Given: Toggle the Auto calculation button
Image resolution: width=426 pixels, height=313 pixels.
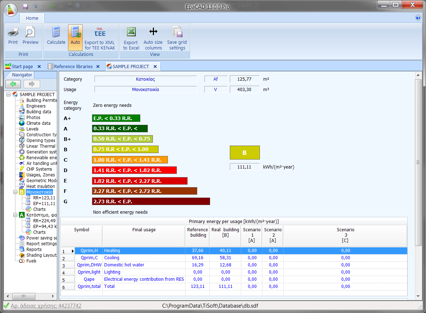Looking at the screenshot, I should 75,36.
